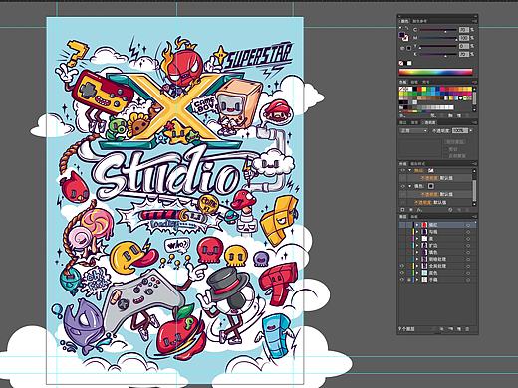Switch to the 颜色参考 Color Guide tab
Viewport: 518px width, 388px height.
[x=419, y=21]
